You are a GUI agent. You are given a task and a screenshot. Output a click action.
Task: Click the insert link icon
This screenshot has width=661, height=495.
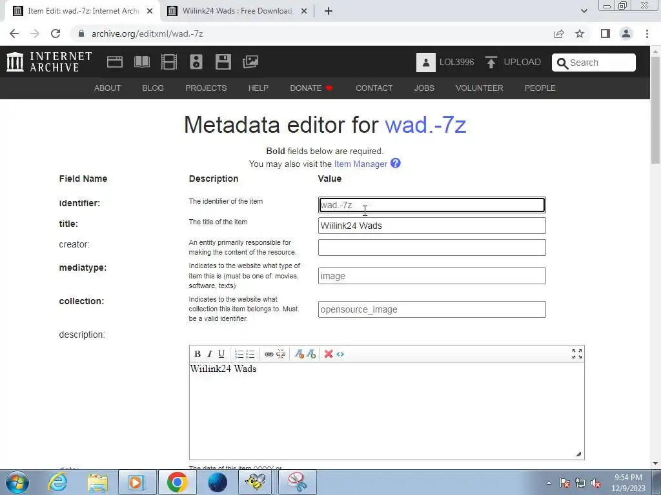pos(269,354)
